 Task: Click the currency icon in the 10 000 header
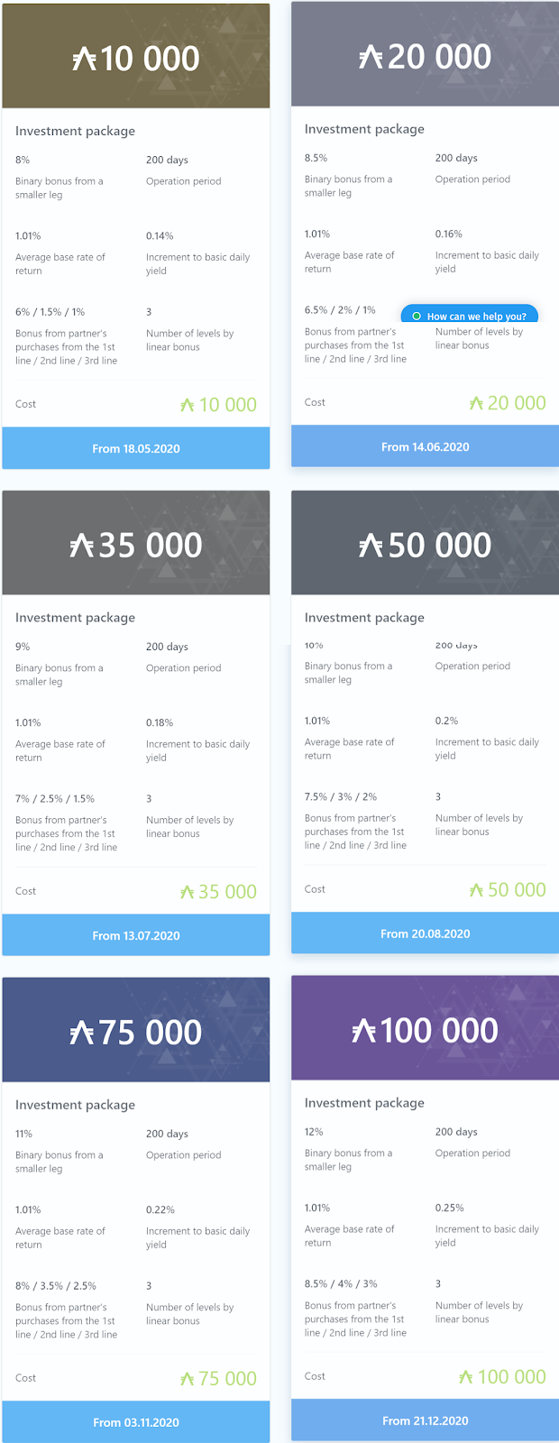tap(84, 60)
